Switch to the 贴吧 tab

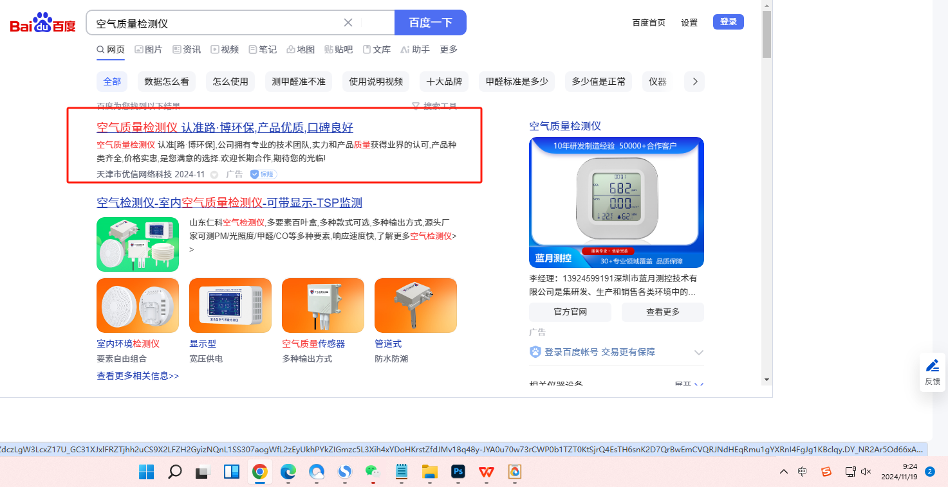point(339,49)
